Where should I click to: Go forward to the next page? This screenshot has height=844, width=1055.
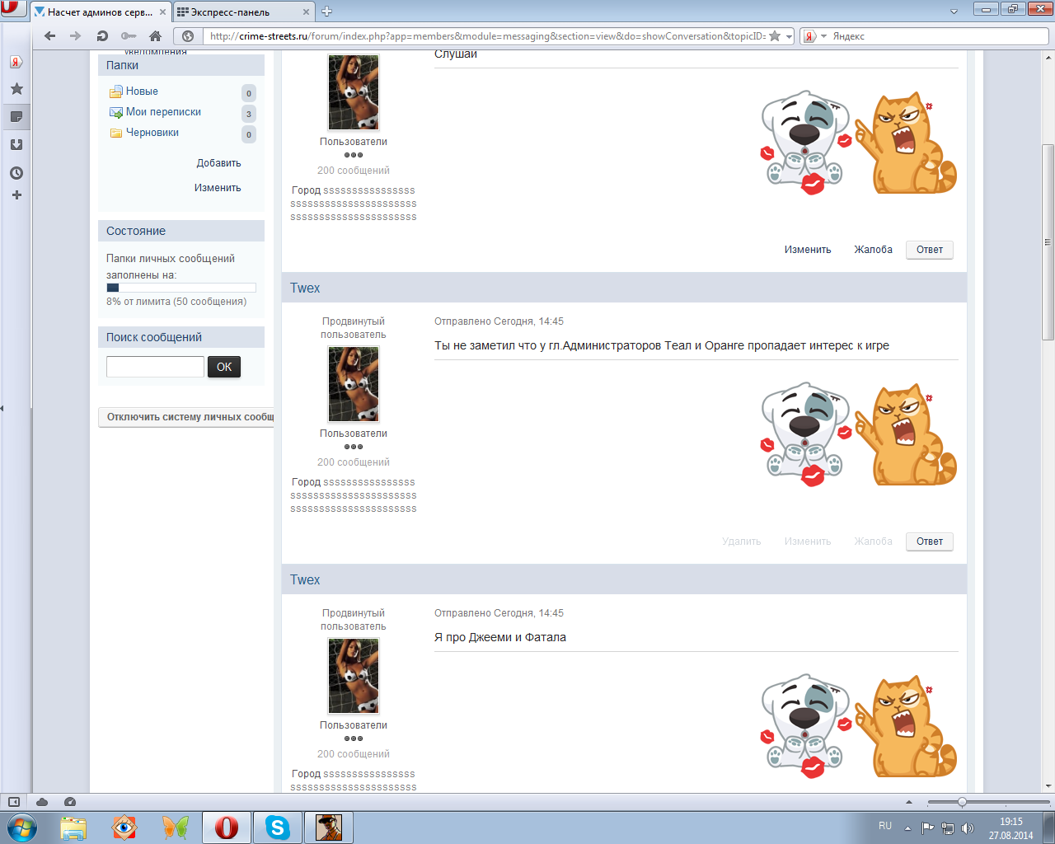click(x=76, y=36)
